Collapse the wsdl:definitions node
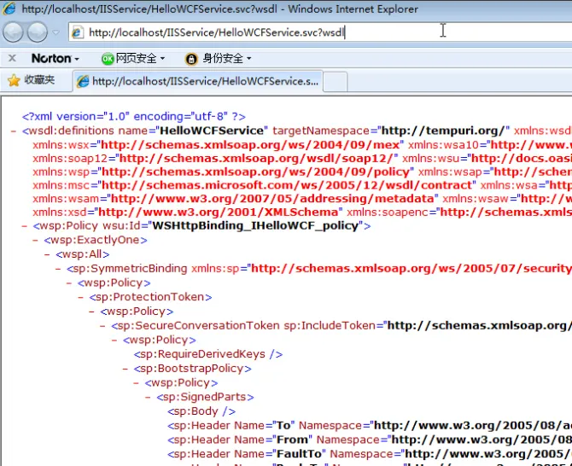Viewport: 572px width, 466px height. pyautogui.click(x=14, y=131)
